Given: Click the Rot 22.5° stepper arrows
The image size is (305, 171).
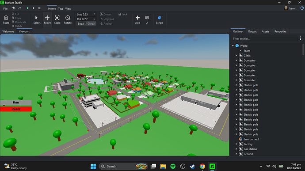Looking at the screenshot, I should [95, 19].
